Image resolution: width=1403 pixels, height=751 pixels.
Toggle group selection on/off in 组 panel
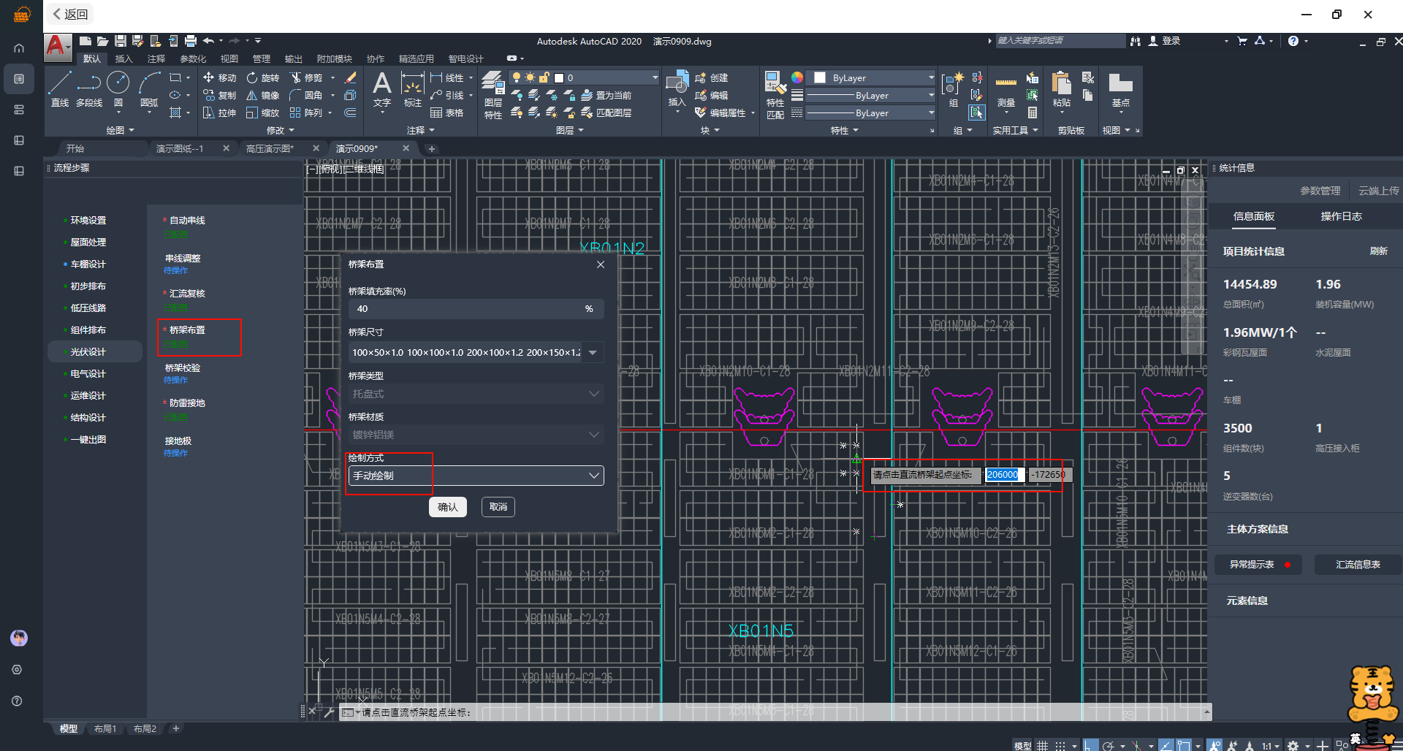tap(976, 113)
